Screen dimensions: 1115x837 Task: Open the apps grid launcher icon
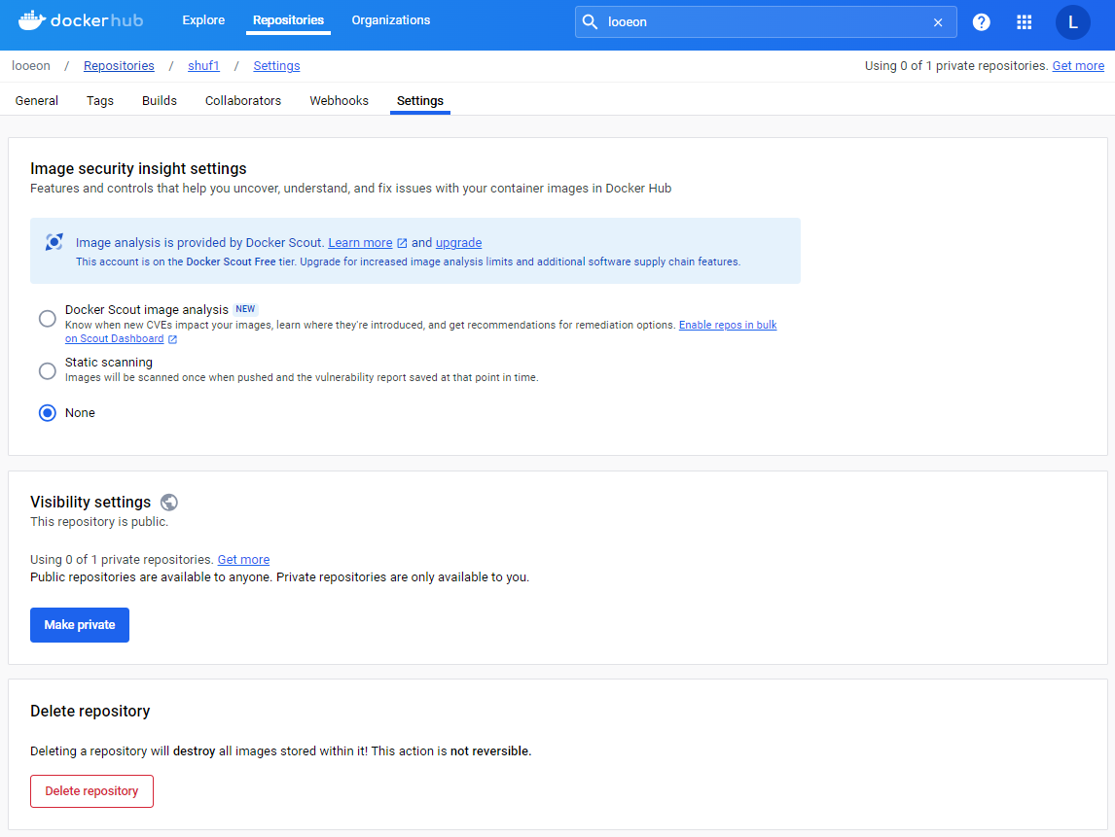click(x=1024, y=22)
